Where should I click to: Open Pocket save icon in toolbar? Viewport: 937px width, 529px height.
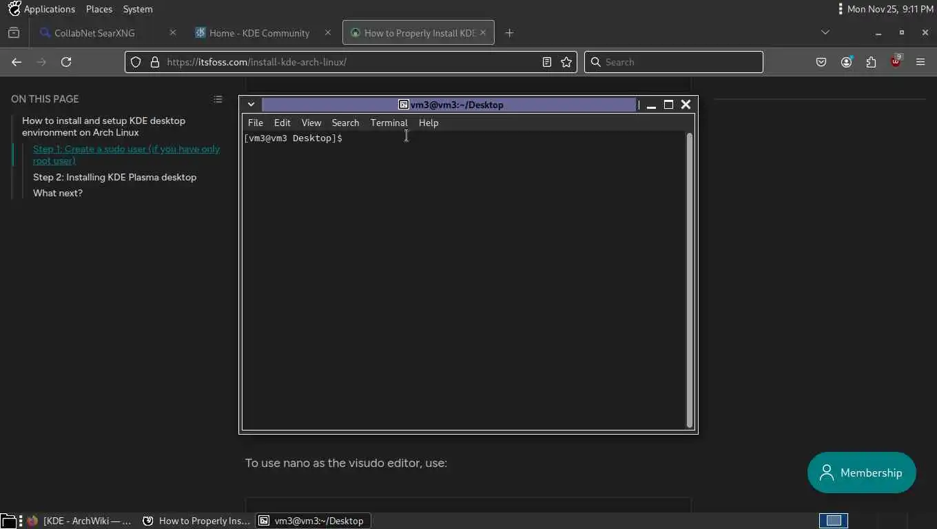click(x=821, y=62)
